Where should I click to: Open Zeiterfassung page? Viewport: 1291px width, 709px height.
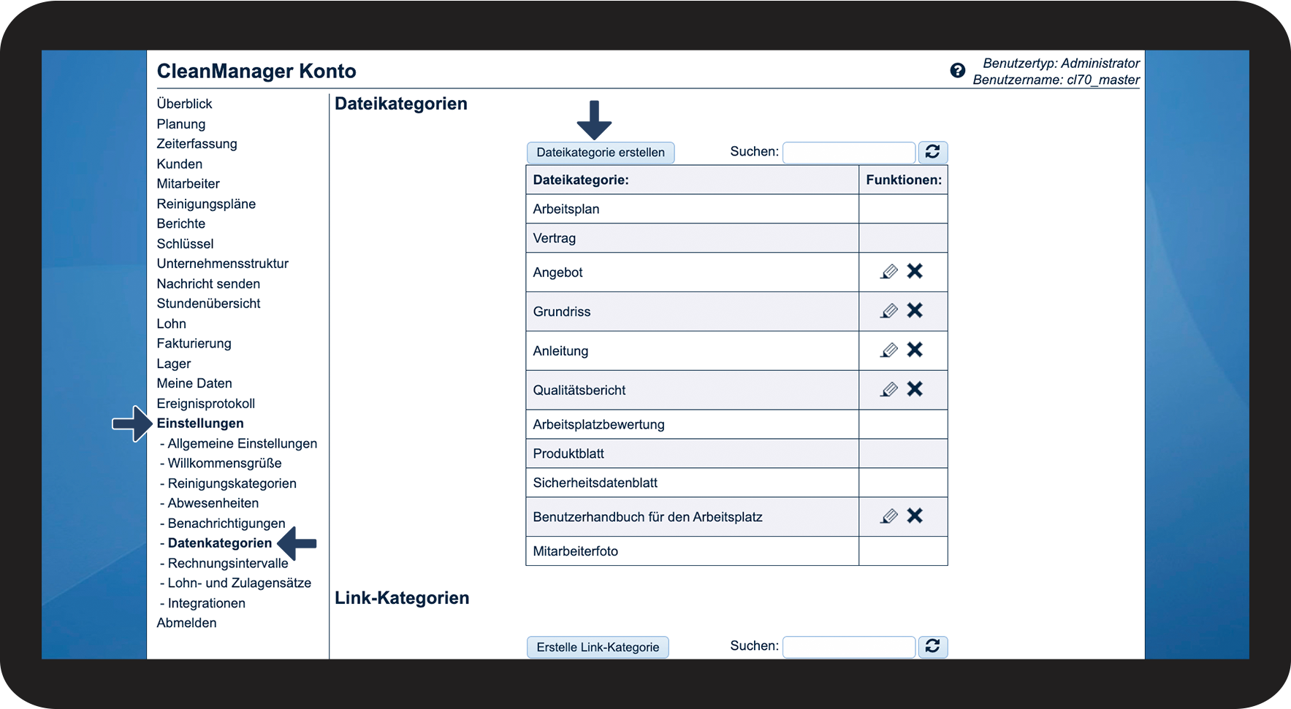197,144
